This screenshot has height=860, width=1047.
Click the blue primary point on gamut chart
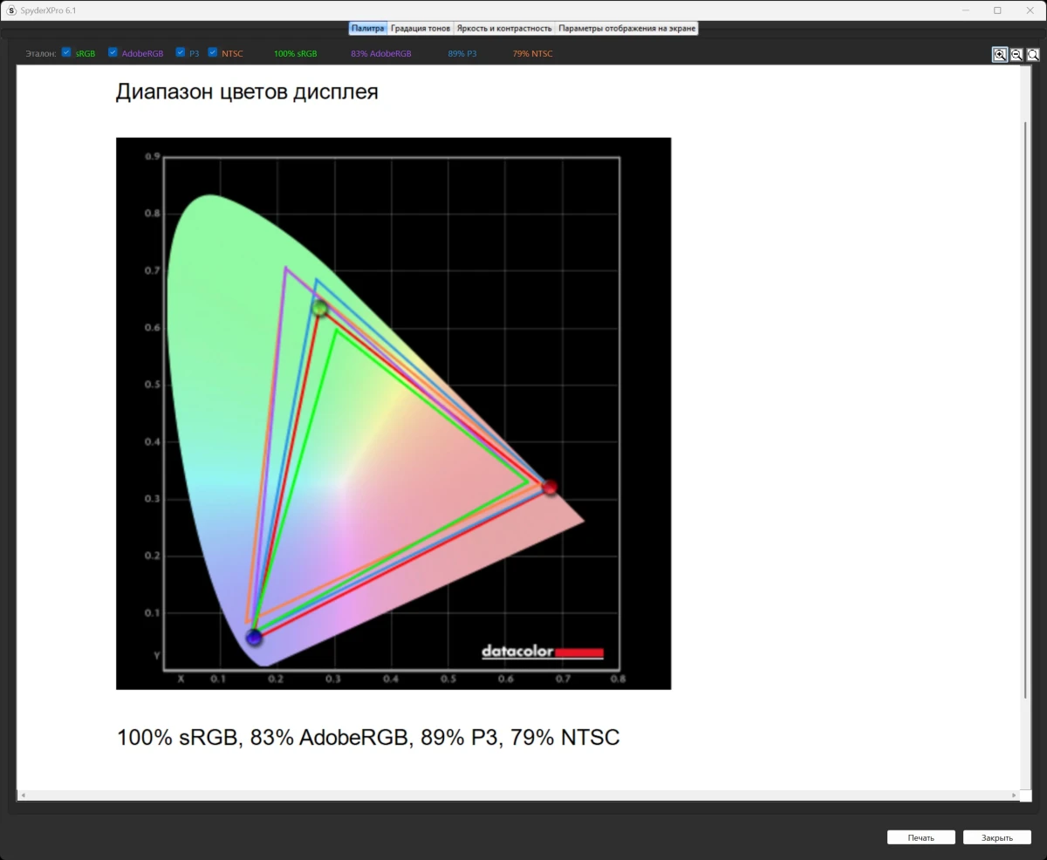(254, 638)
